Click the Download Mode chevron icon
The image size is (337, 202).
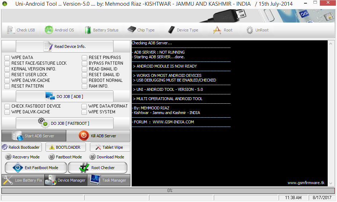92,157
